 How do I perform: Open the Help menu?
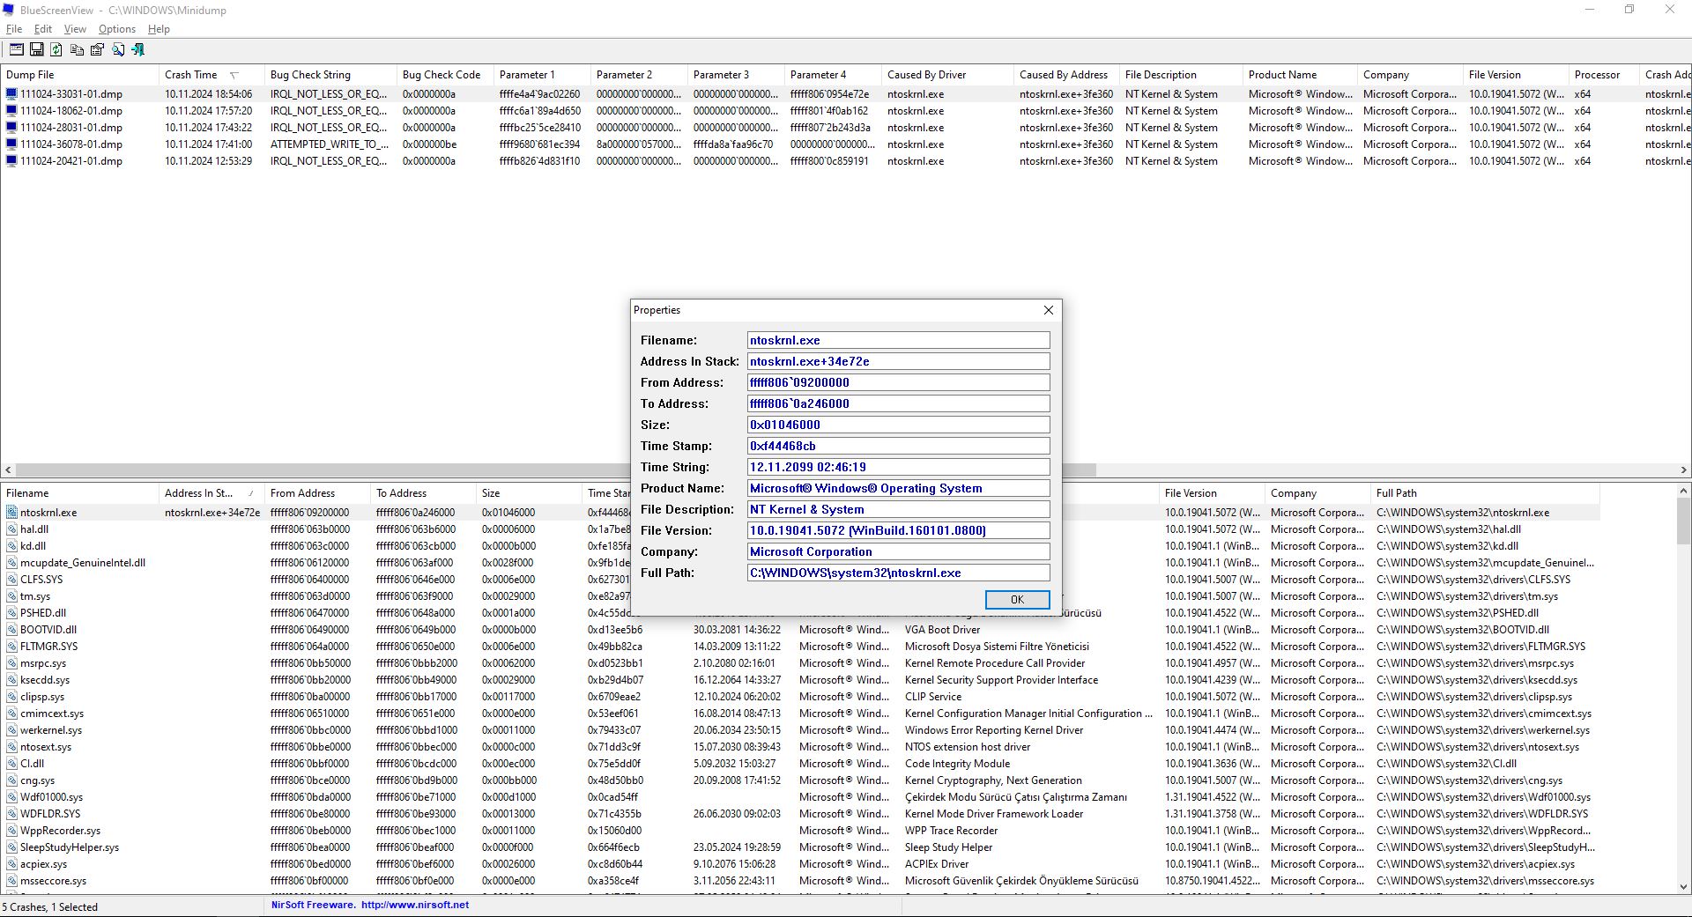(159, 29)
